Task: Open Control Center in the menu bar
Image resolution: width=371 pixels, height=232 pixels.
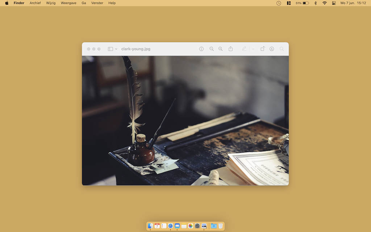Action: [334, 3]
